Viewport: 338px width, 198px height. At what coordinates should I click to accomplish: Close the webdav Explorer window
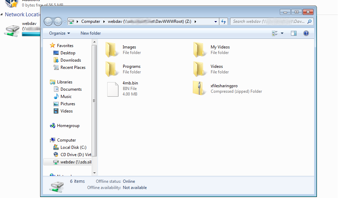308,12
